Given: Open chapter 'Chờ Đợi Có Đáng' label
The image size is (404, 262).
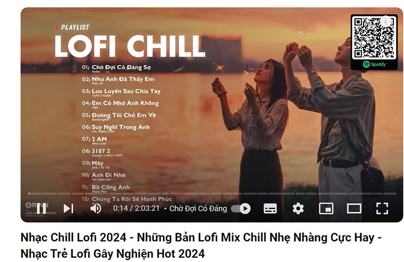Looking at the screenshot, I should click(x=198, y=209).
